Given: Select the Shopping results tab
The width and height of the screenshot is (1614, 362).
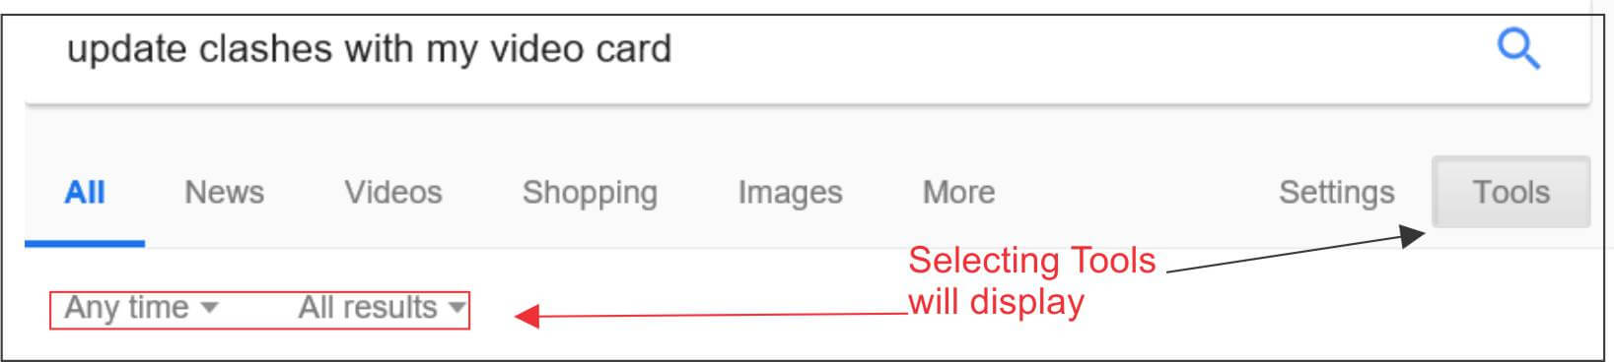Looking at the screenshot, I should 590,193.
